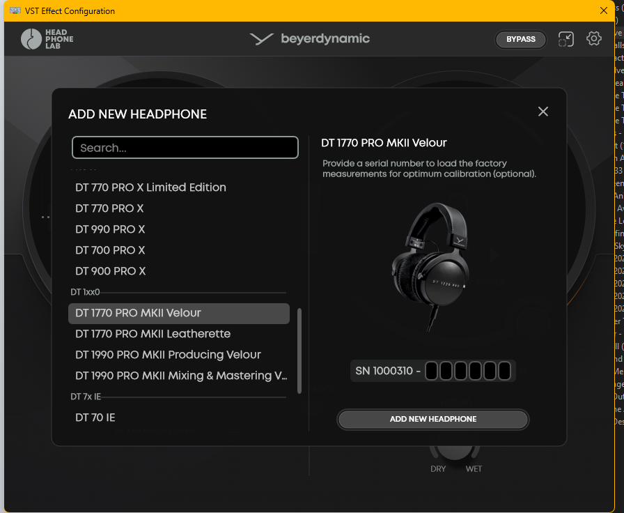Click the resize window icon

[566, 39]
